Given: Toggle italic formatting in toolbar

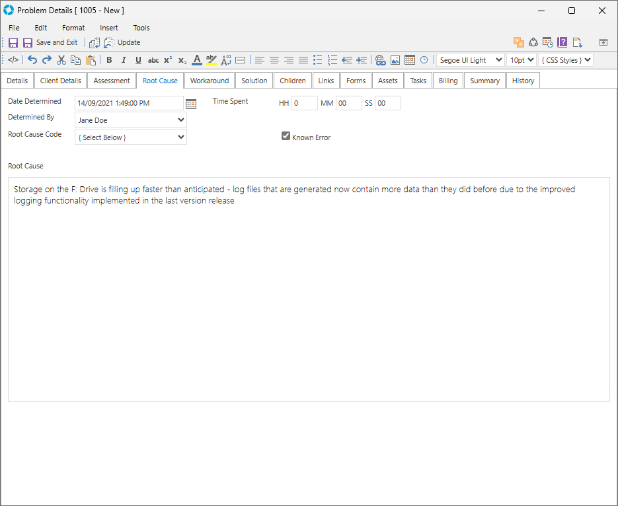Looking at the screenshot, I should (x=124, y=60).
